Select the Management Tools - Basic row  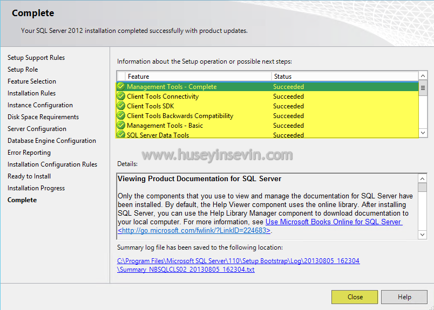[267, 125]
